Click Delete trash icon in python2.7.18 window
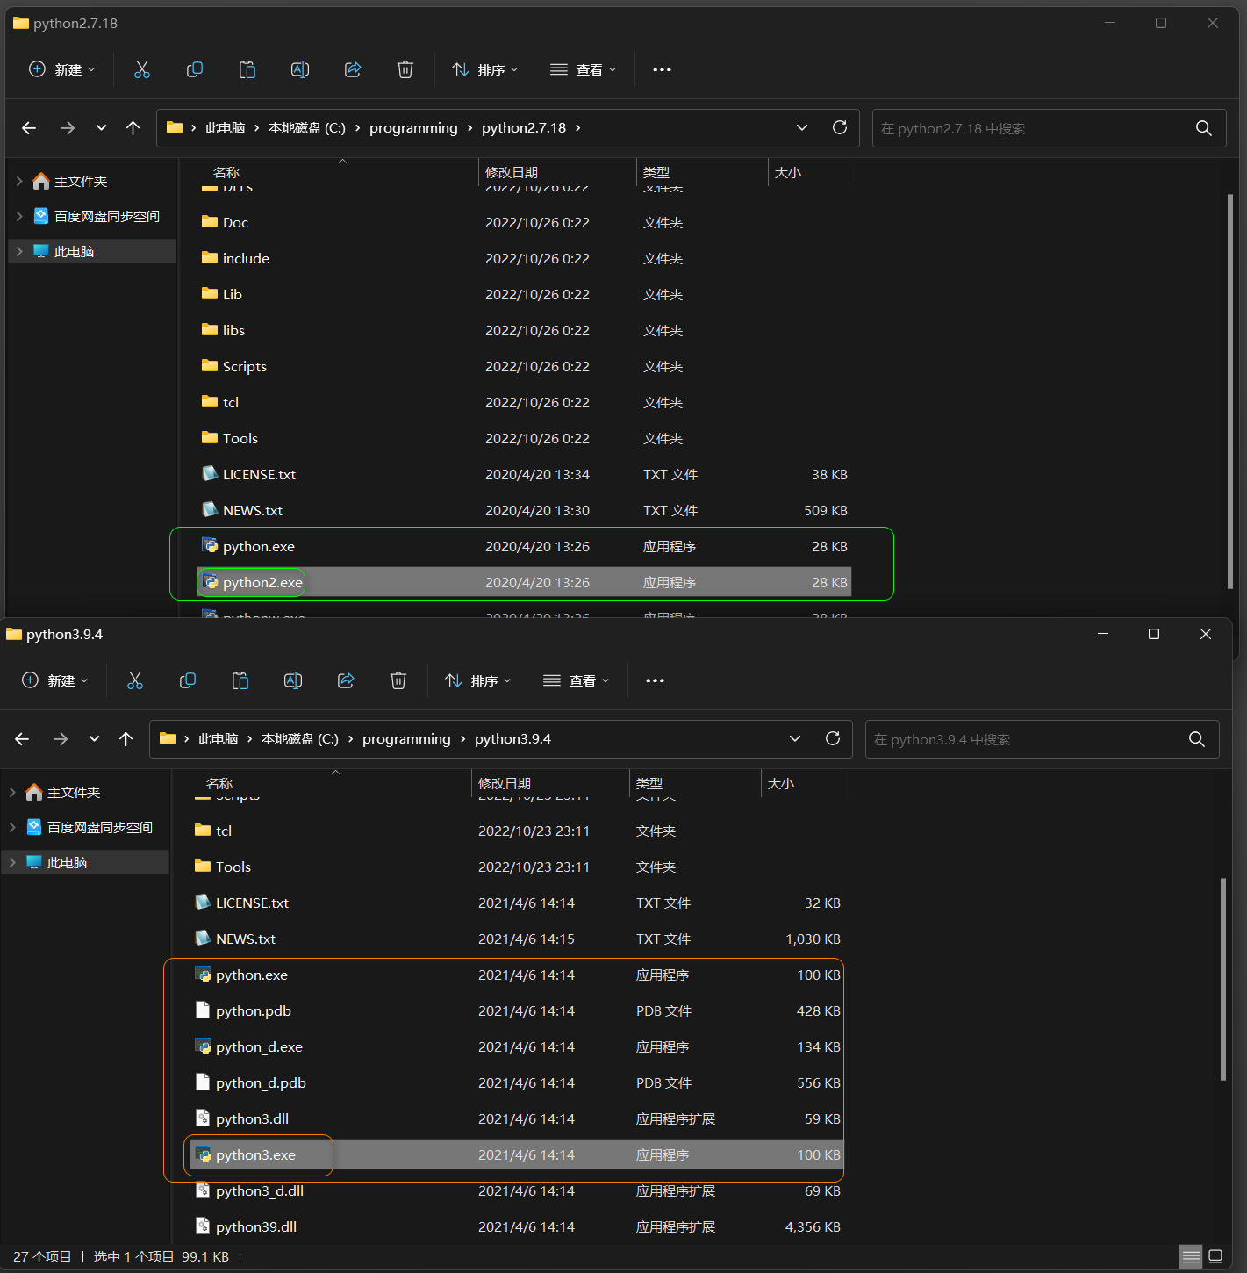The width and height of the screenshot is (1247, 1273). tap(405, 69)
